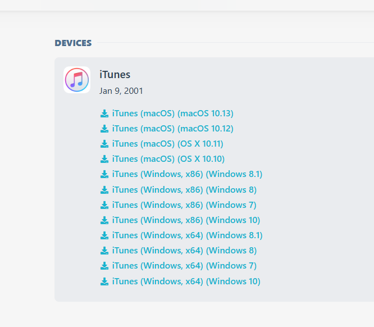Get iTunes (Windows, x64) (Windows 10) link

coord(186,281)
